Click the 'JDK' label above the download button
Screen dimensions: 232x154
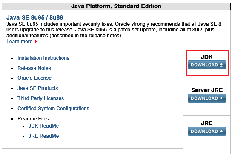click(207, 57)
